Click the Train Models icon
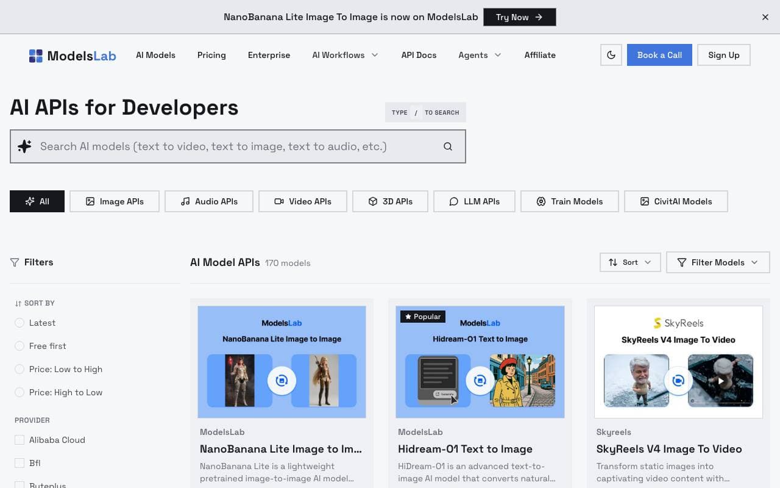 click(x=541, y=201)
